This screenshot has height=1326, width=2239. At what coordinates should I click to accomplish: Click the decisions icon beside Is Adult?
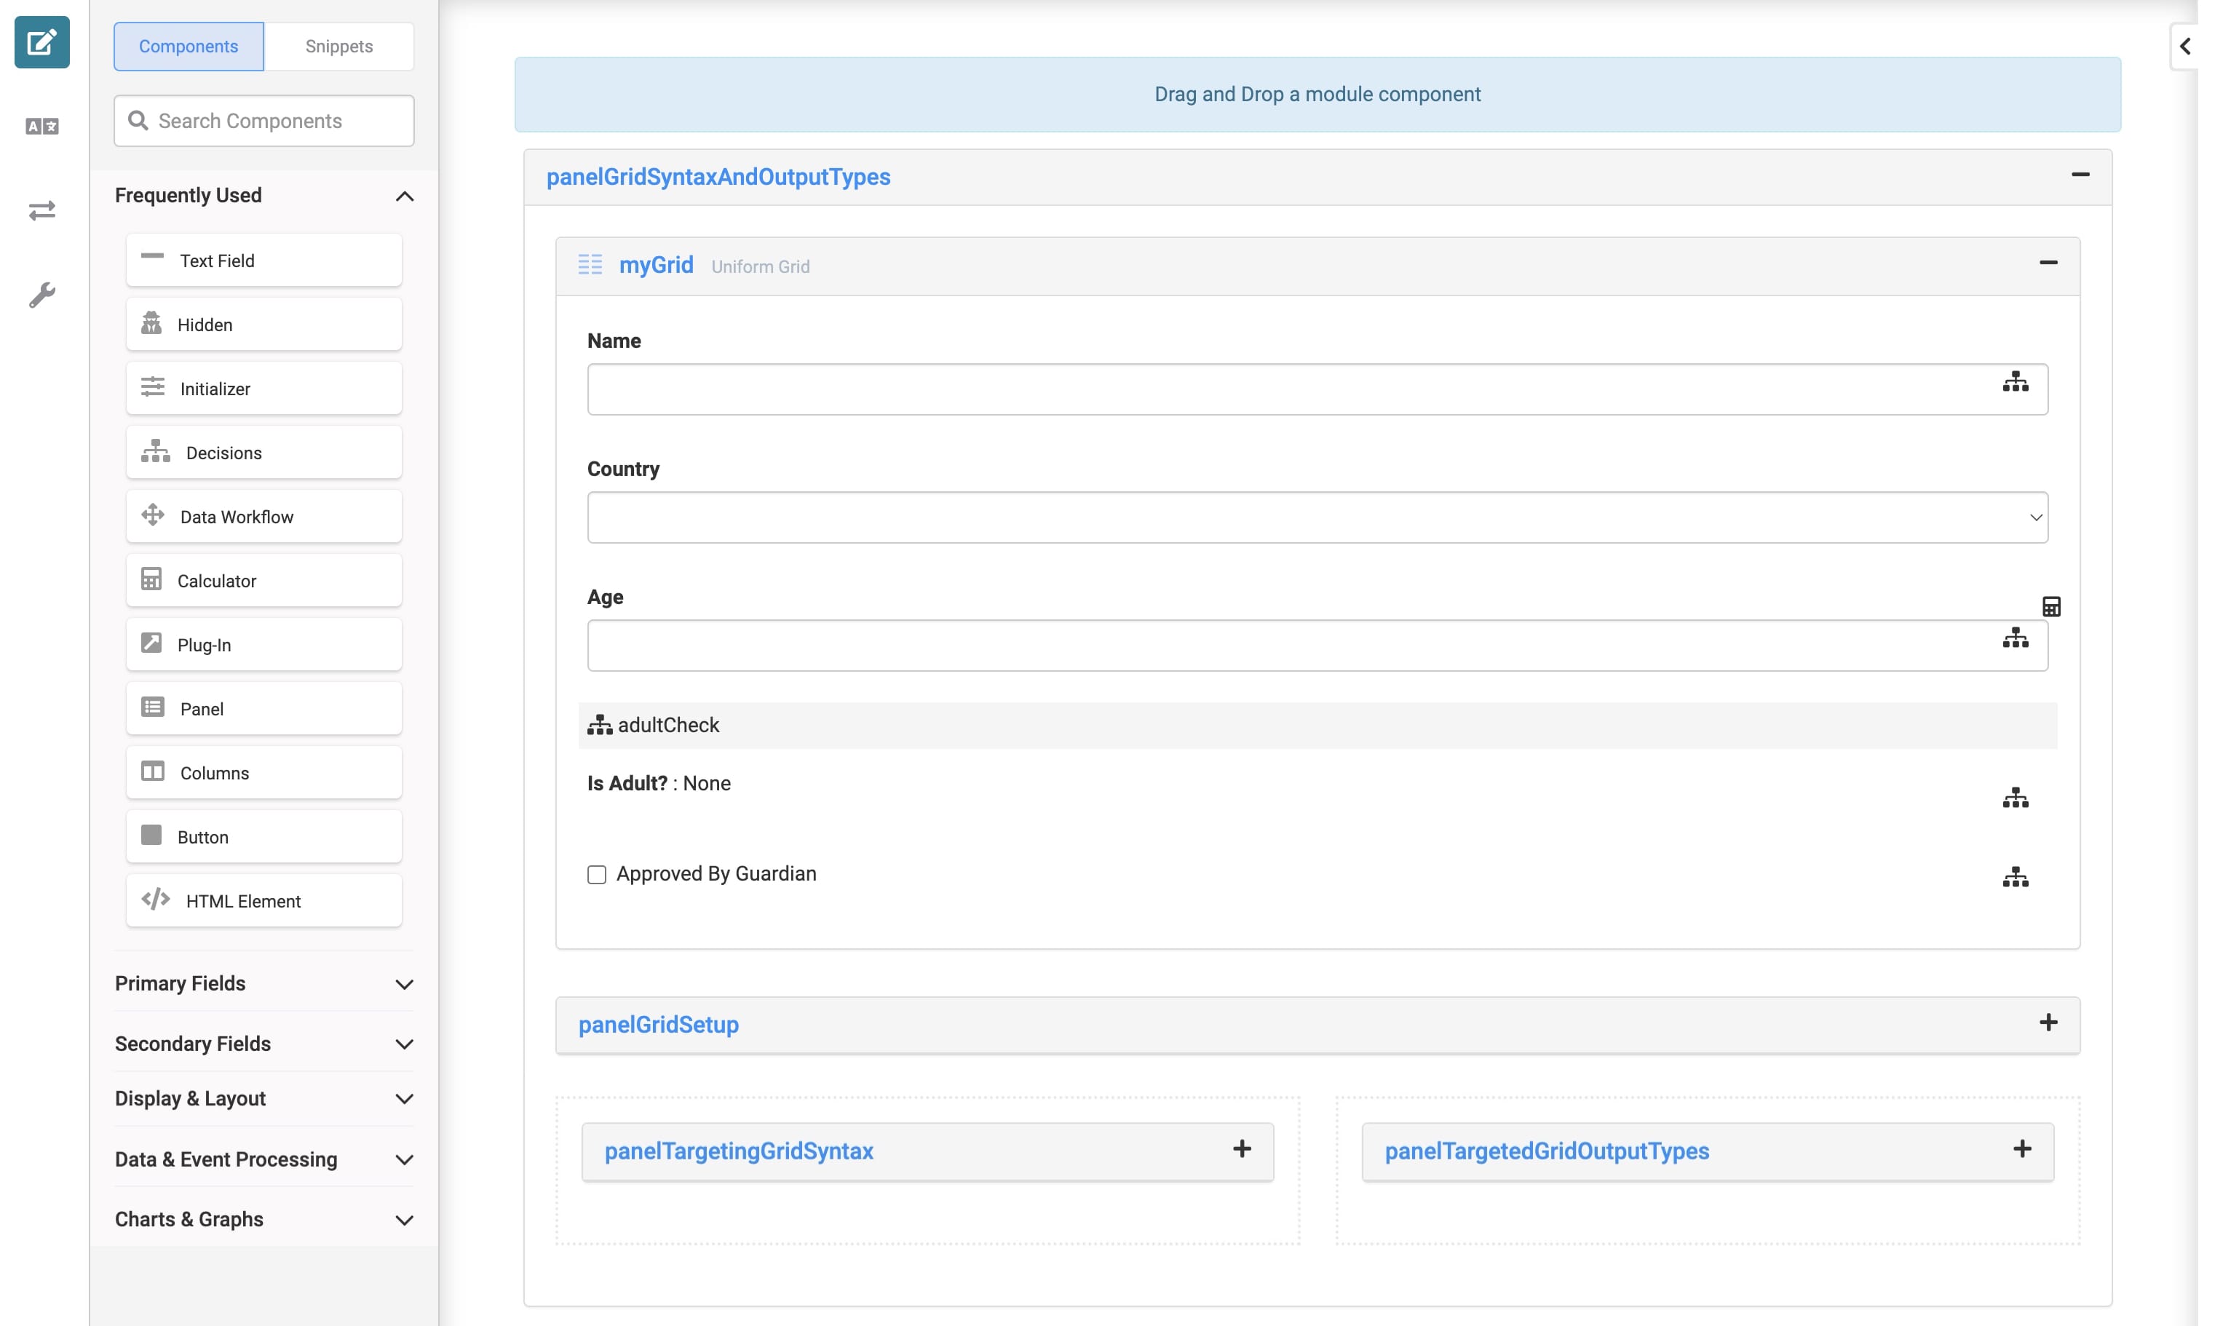pos(2016,797)
